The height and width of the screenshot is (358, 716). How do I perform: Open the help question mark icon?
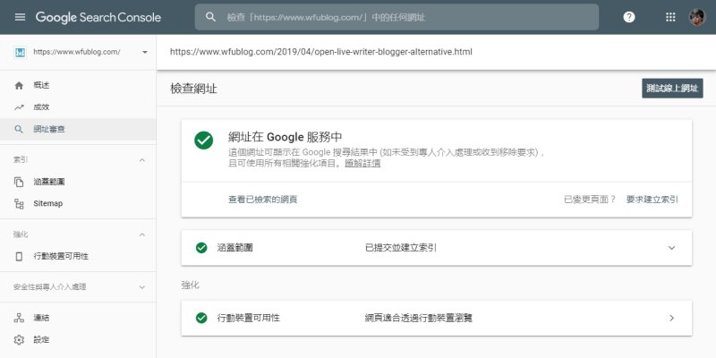click(x=629, y=17)
